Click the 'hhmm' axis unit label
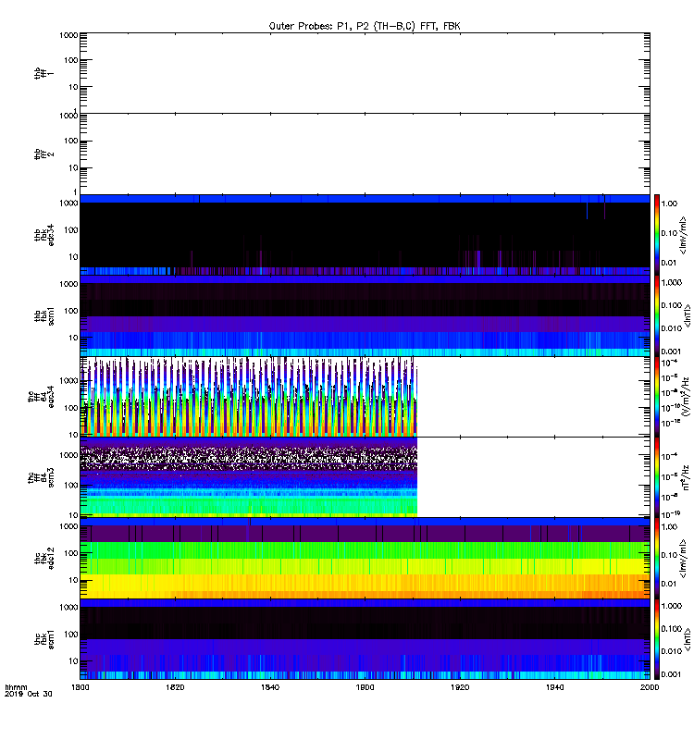The width and height of the screenshot is (694, 740). pos(16,687)
